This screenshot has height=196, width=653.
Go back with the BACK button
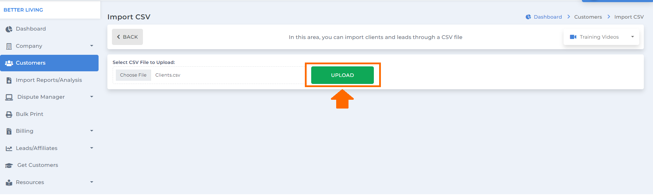click(127, 37)
